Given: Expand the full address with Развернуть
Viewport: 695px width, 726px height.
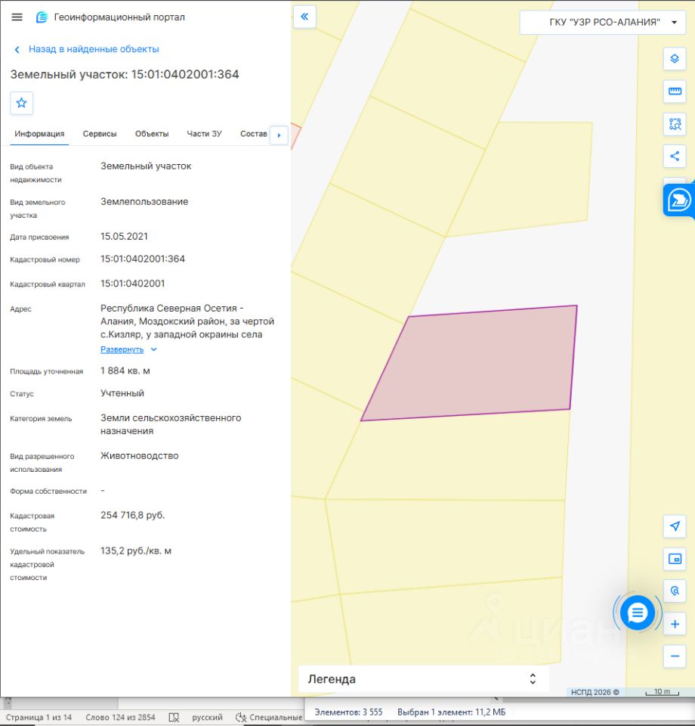Looking at the screenshot, I should pos(128,349).
